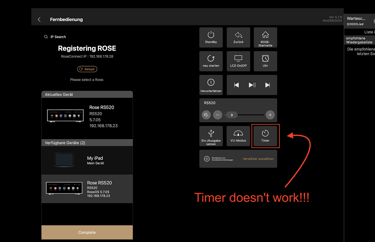This screenshot has height=242, width=375.
Task: Put the device in Standby
Action: 211,37
